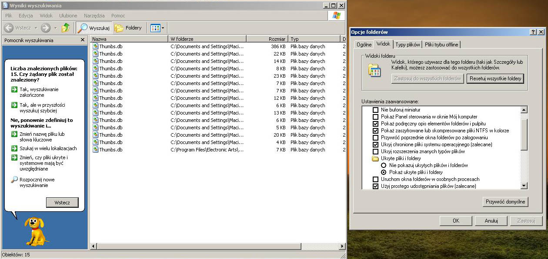The image size is (548, 259).
Task: Click magnifier icon for 'Rozpocznij nowe wyszukiwanie'
Action: click(14, 180)
